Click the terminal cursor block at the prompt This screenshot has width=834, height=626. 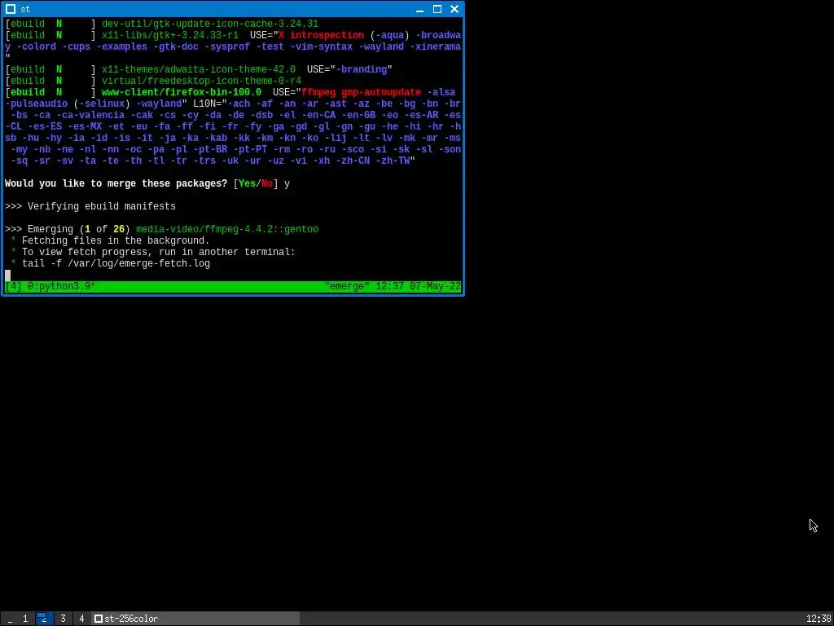pyautogui.click(x=7, y=276)
